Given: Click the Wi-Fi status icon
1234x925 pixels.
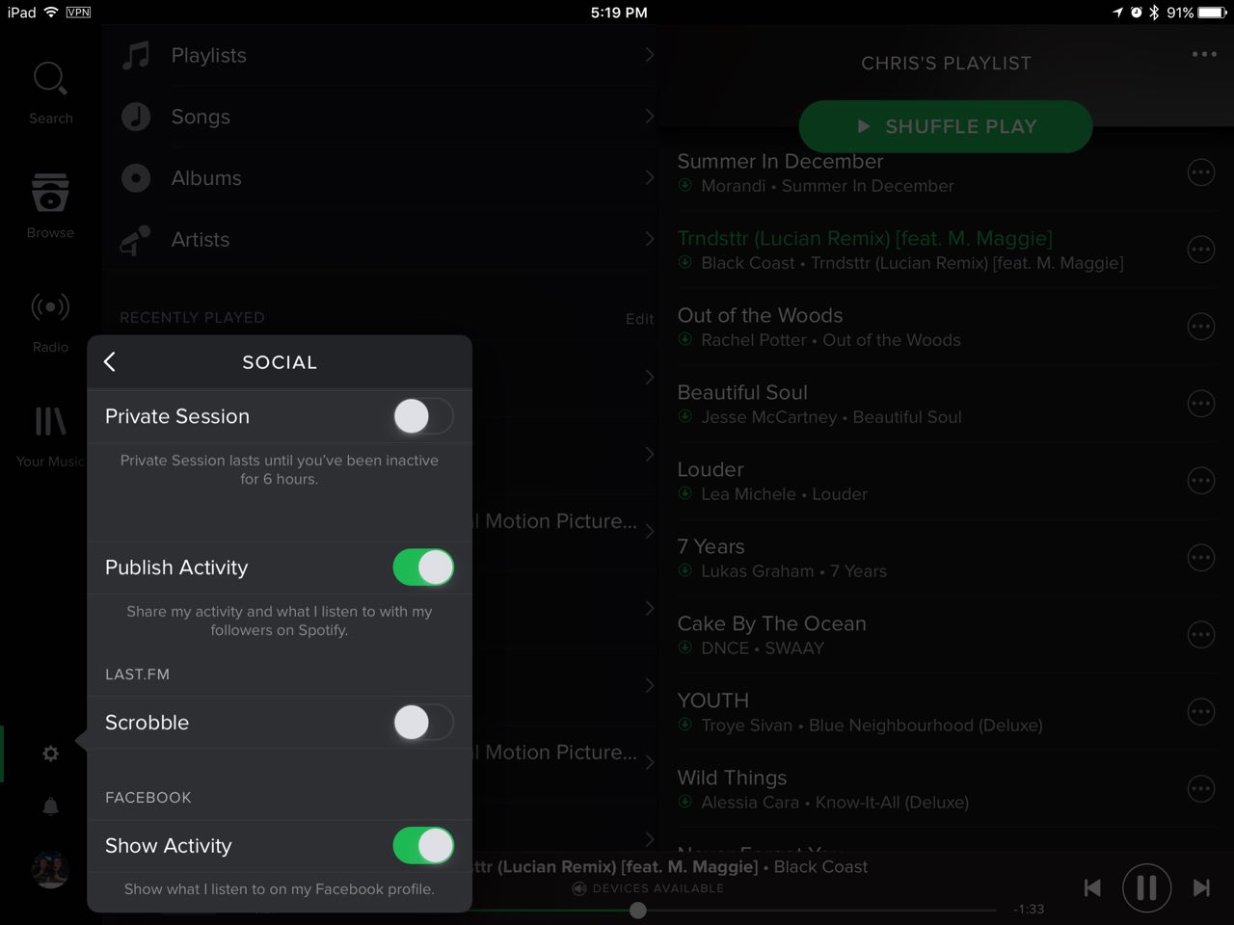Looking at the screenshot, I should 51,13.
